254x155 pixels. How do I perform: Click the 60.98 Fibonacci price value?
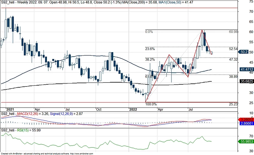click(x=233, y=32)
